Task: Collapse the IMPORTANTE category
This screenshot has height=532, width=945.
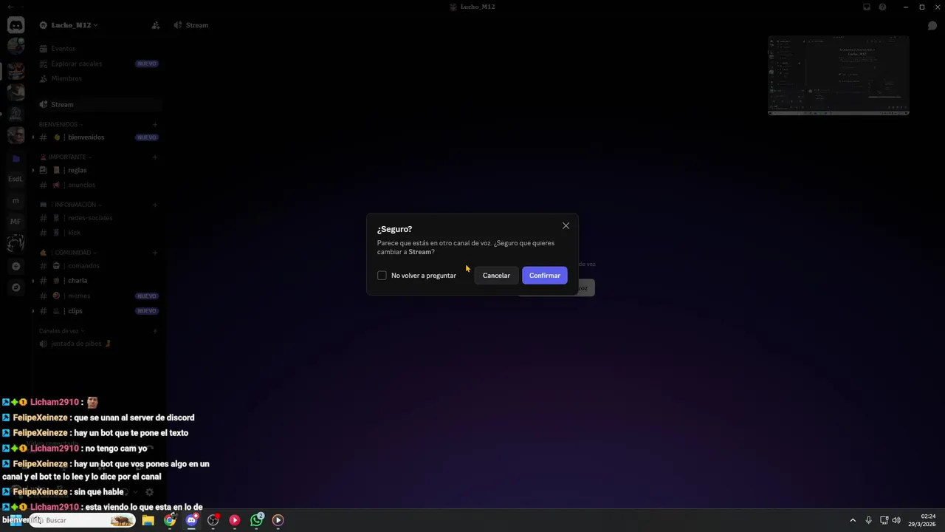Action: coord(66,157)
